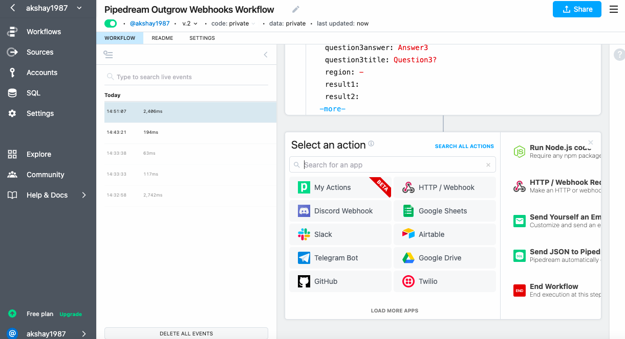The height and width of the screenshot is (339, 625).
Task: Select the HTTP / Webhook app
Action: pos(445,187)
